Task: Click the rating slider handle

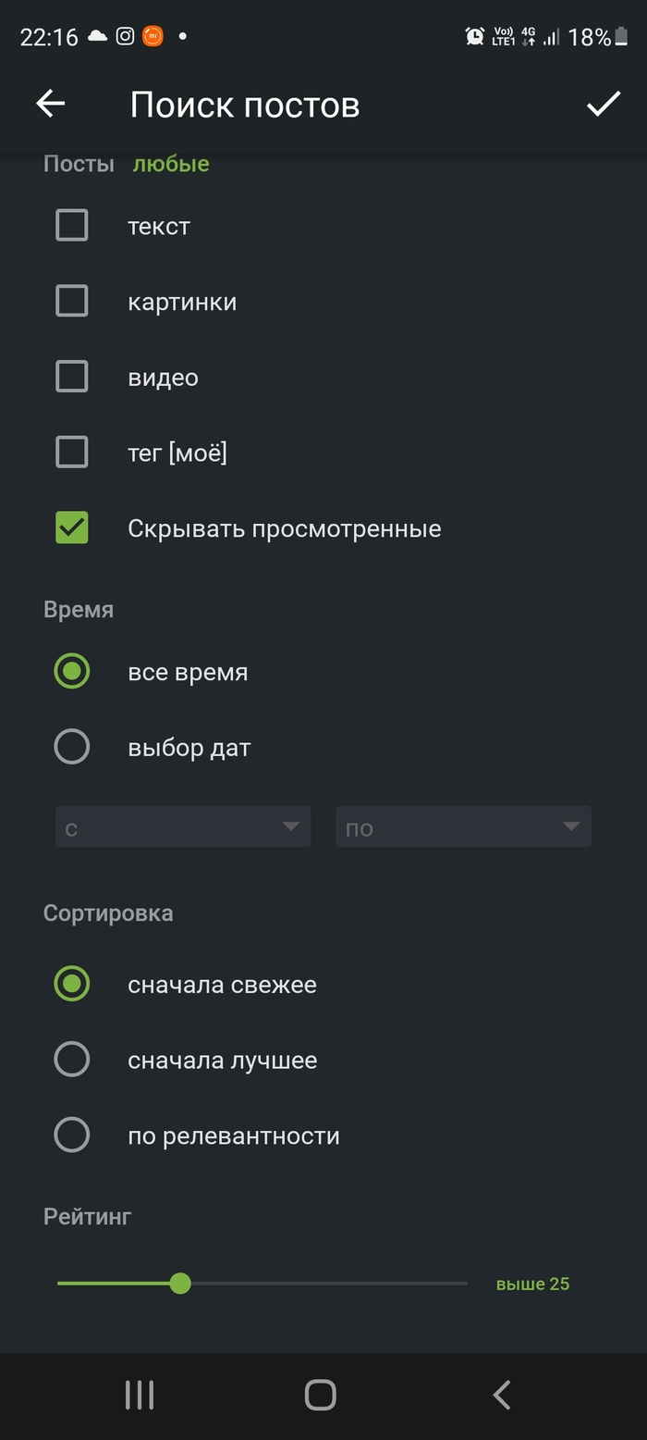Action: coord(180,1284)
